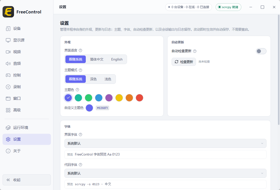Screen dimensions: 280x190
Task: Open the 高级 sidebar page
Action: [x=27, y=110]
